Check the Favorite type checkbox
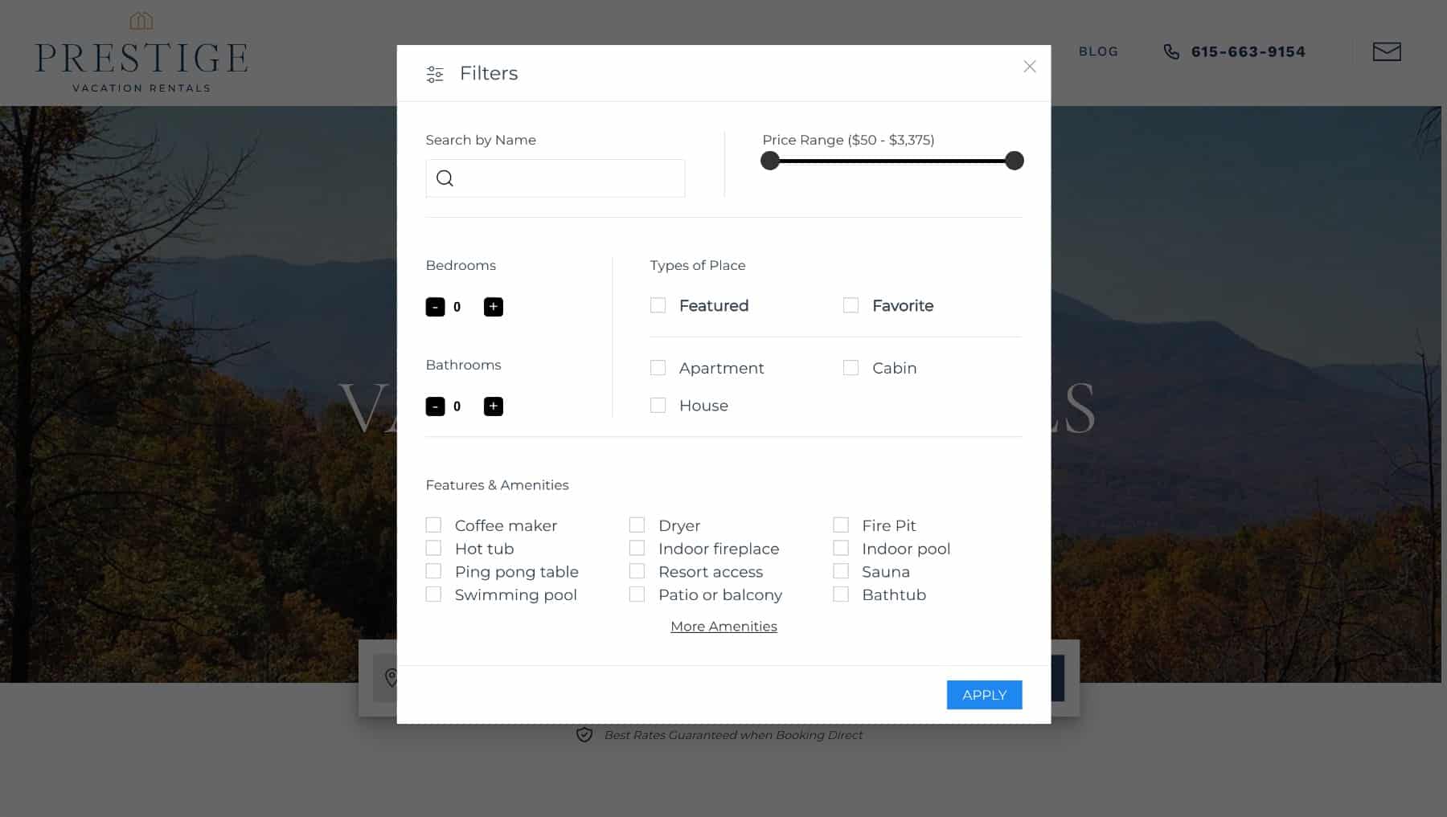1447x817 pixels. click(x=851, y=305)
